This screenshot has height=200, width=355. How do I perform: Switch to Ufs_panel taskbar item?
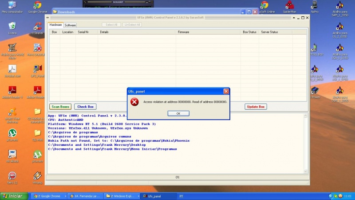pyautogui.click(x=158, y=196)
